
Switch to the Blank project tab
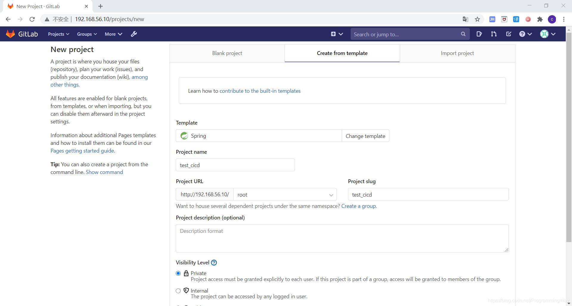point(227,53)
